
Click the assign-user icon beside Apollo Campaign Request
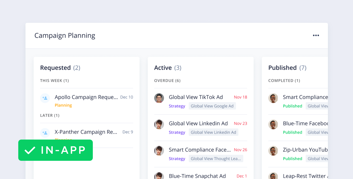pyautogui.click(x=45, y=98)
